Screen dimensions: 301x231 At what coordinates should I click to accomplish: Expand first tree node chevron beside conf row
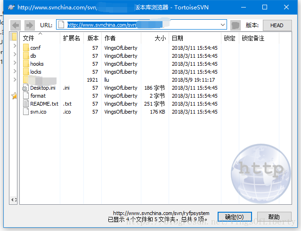pyautogui.click(x=15, y=46)
